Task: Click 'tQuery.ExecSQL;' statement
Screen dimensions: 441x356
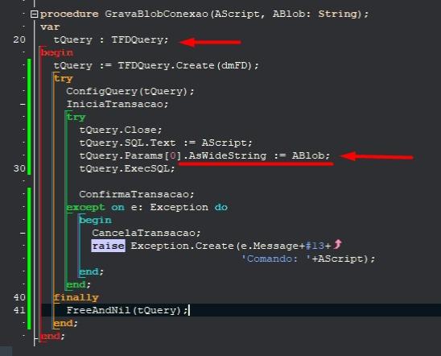Action: (x=127, y=168)
